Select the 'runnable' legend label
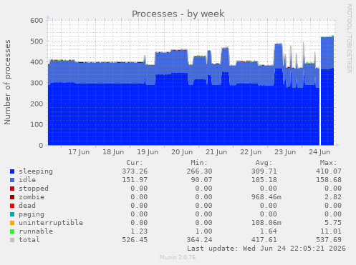Image resolution: width=356 pixels, height=265 pixels. [x=36, y=231]
